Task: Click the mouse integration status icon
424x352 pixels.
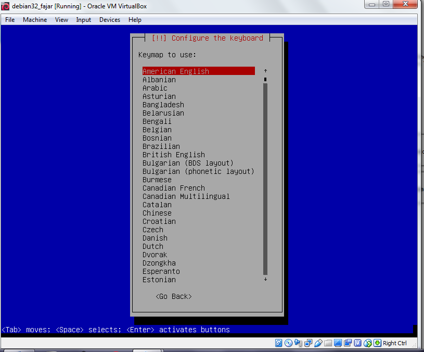Action: [367, 343]
